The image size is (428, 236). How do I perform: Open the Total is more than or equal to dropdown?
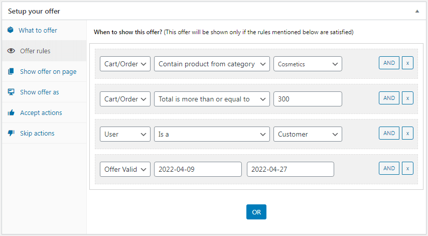coord(212,99)
